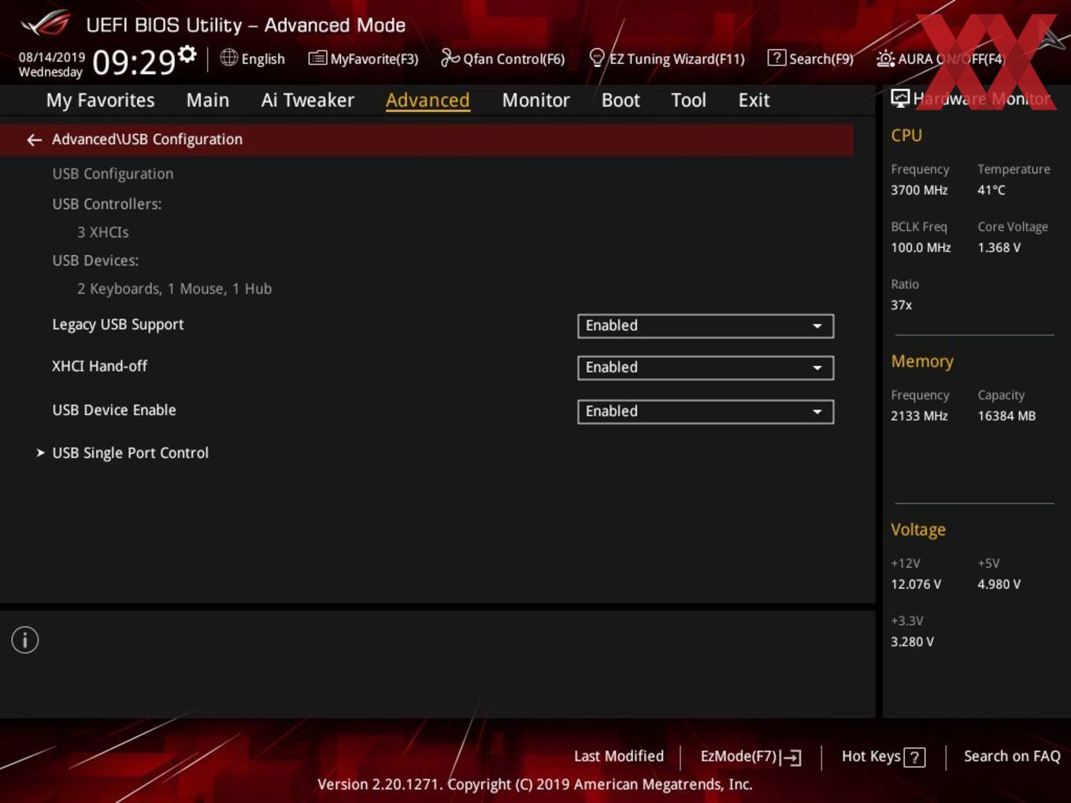Click the Version 2.20.1271 copyright text
The width and height of the screenshot is (1071, 803).
click(x=535, y=784)
